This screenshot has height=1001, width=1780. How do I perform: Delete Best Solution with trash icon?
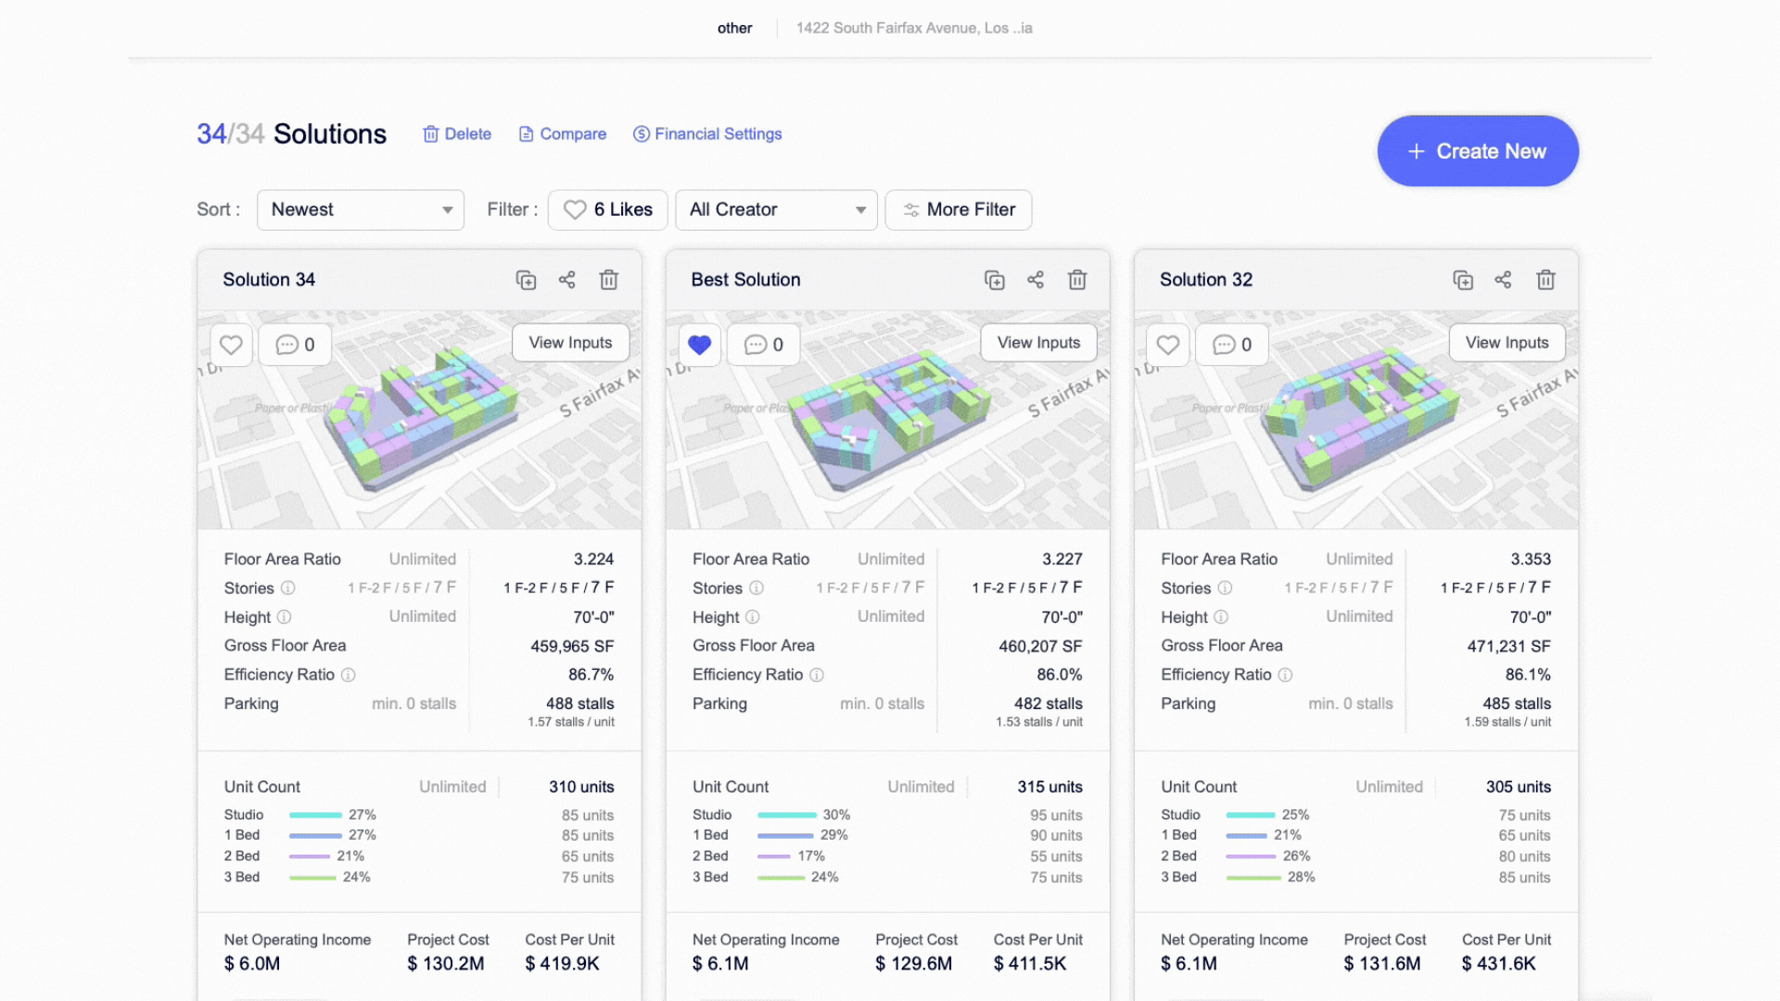1077,280
